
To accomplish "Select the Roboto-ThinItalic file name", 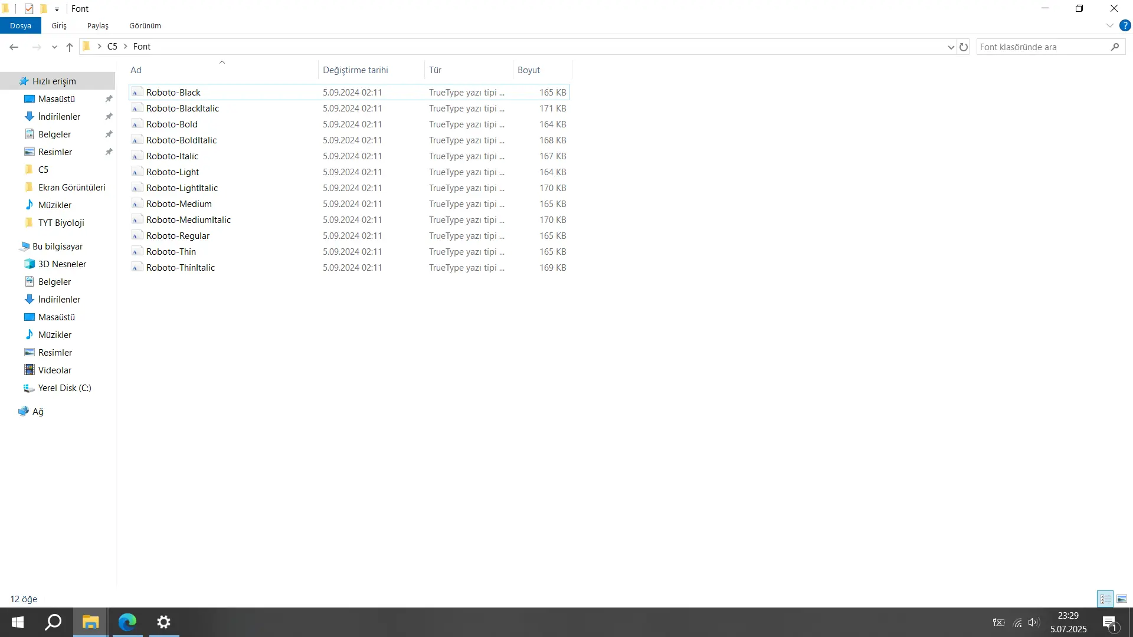I will 181,268.
